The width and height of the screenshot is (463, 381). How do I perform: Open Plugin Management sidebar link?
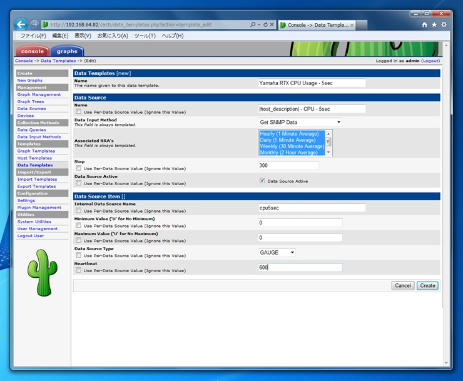pos(39,207)
